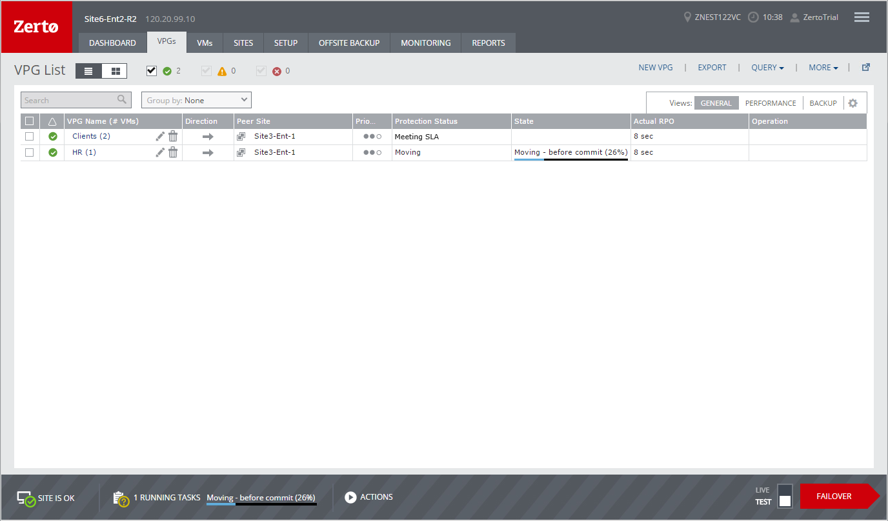The image size is (888, 521).
Task: Delete the Clients VPG trash icon
Action: 173,136
